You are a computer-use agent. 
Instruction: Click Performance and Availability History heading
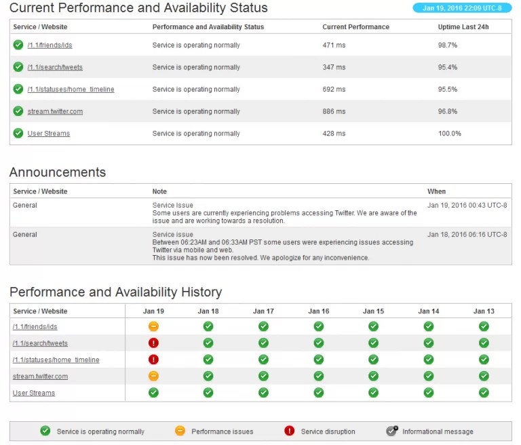(x=115, y=292)
